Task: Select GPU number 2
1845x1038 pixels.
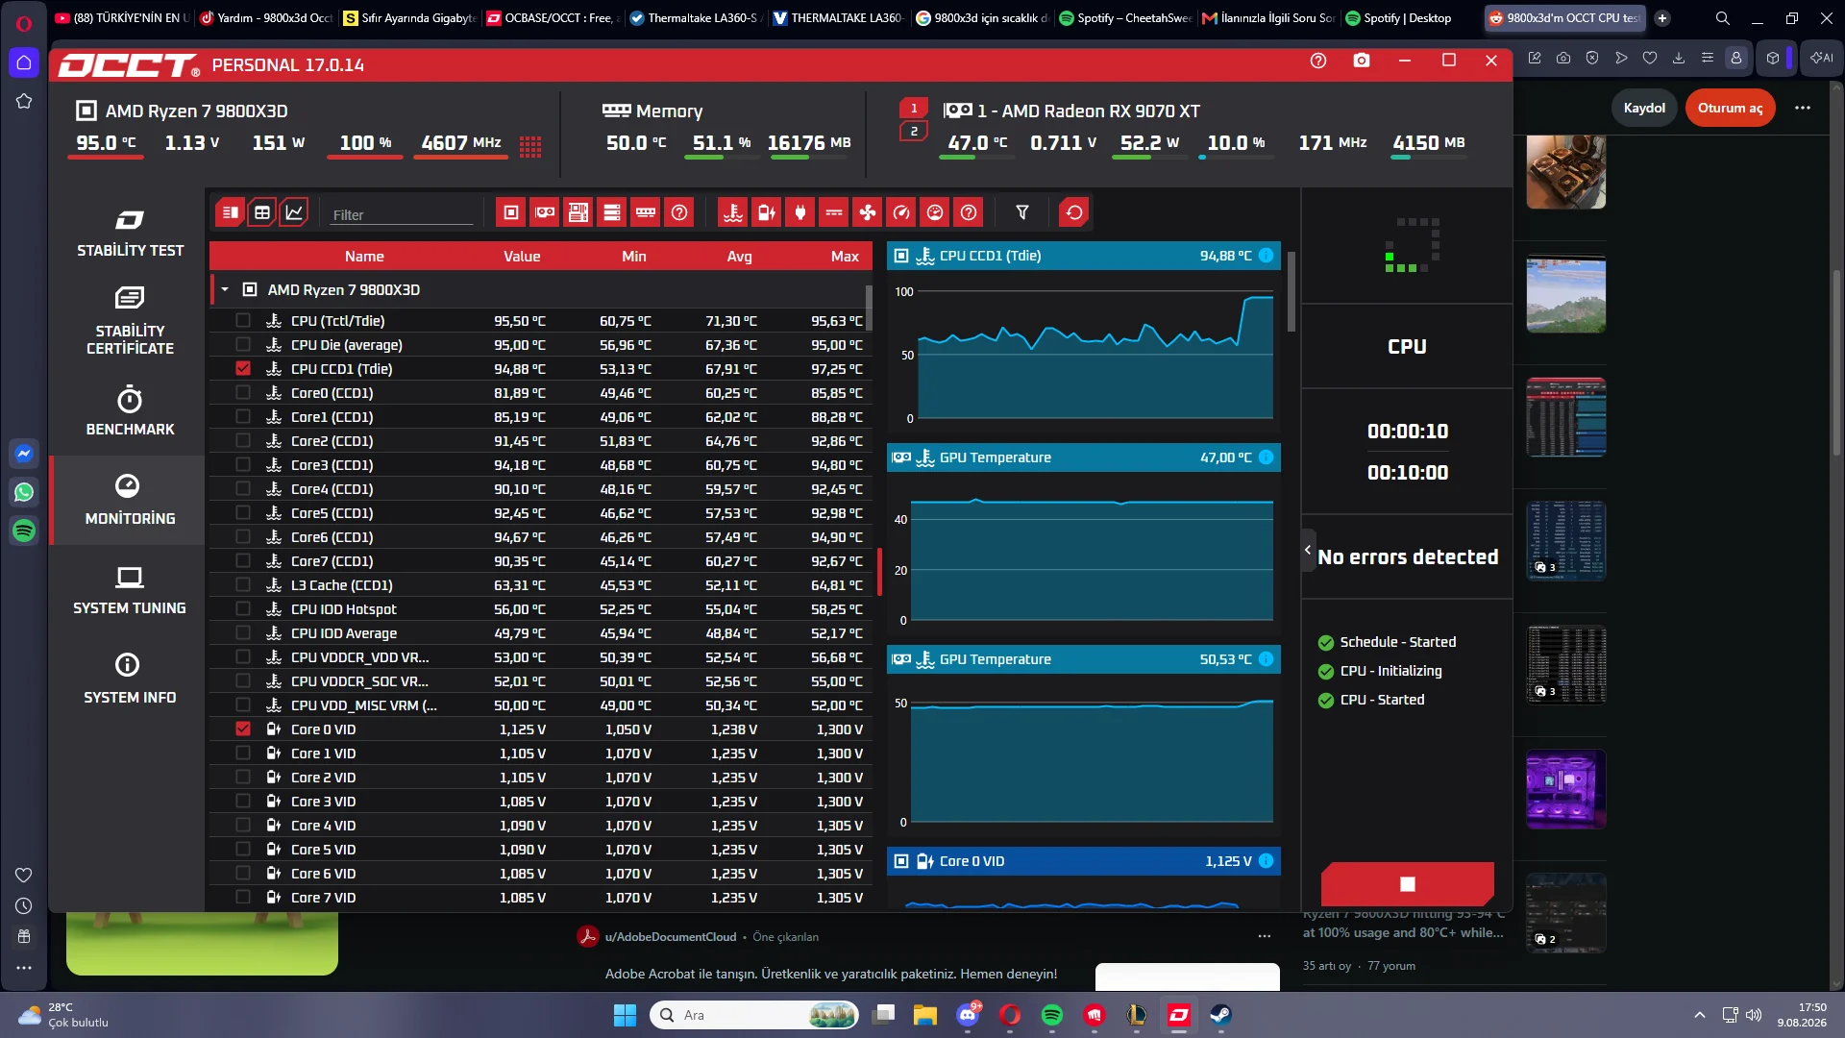Action: pyautogui.click(x=914, y=132)
